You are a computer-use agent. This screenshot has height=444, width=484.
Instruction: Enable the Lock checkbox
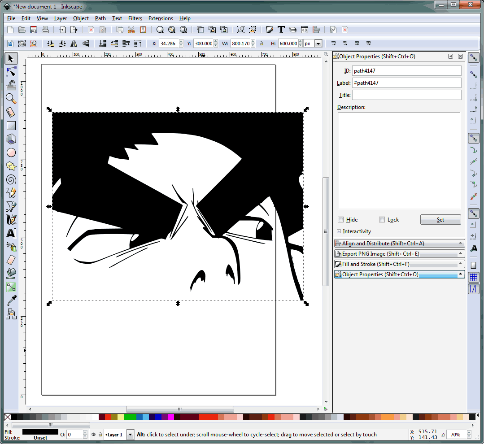[382, 220]
